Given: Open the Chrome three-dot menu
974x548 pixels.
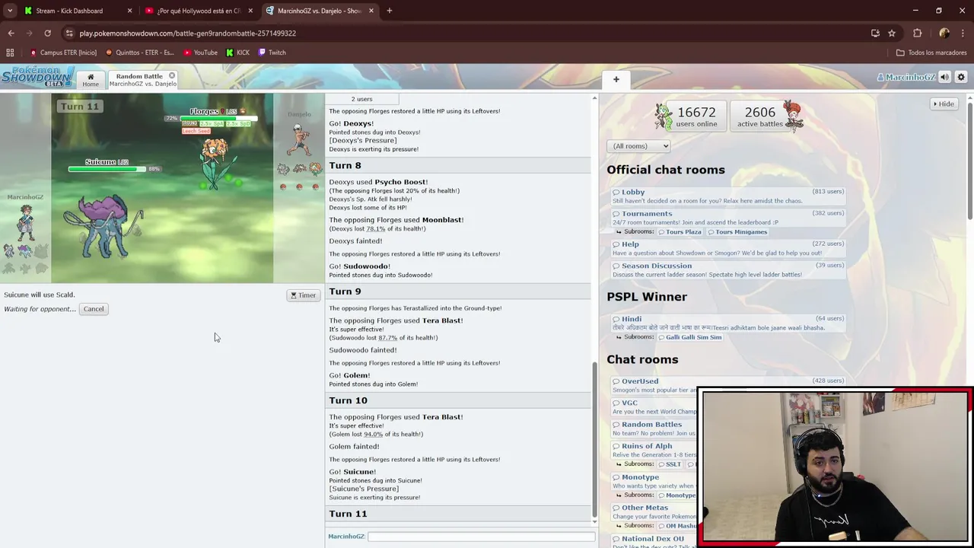Looking at the screenshot, I should click(x=963, y=33).
